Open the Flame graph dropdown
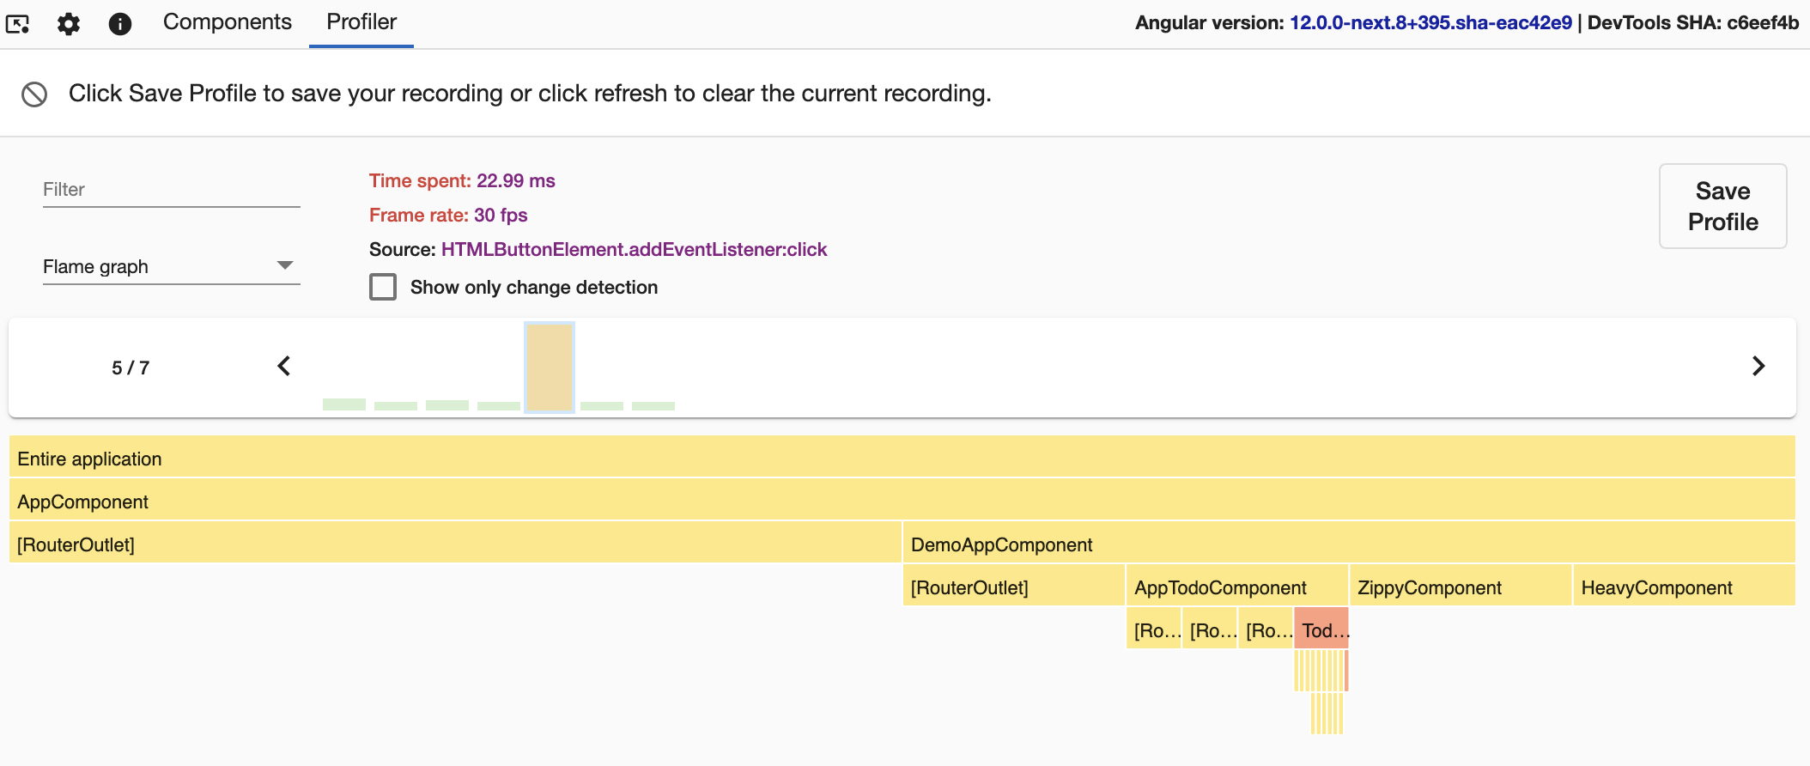1810x766 pixels. click(171, 267)
